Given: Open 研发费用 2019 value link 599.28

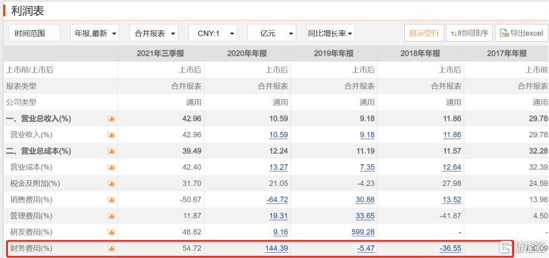Looking at the screenshot, I should coord(363,232).
